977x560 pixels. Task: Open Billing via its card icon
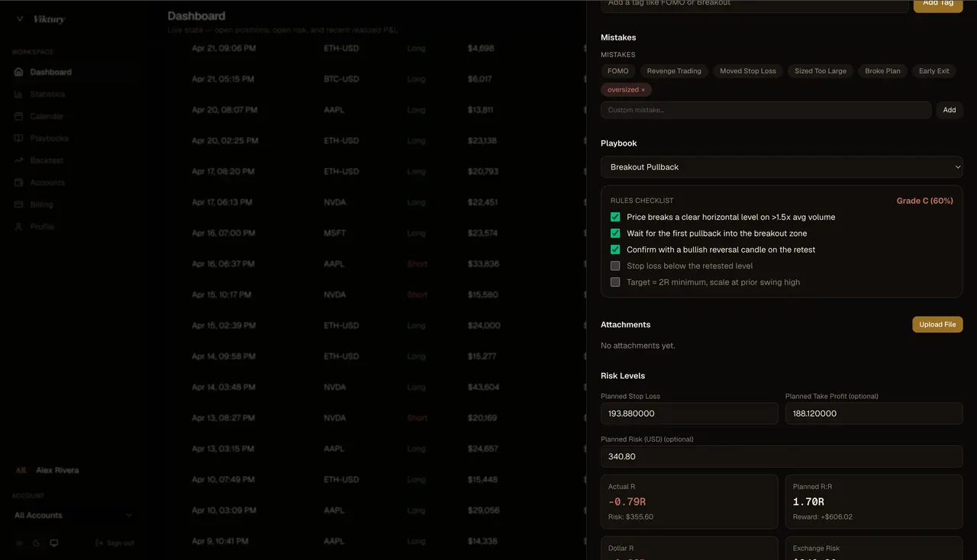coord(19,205)
